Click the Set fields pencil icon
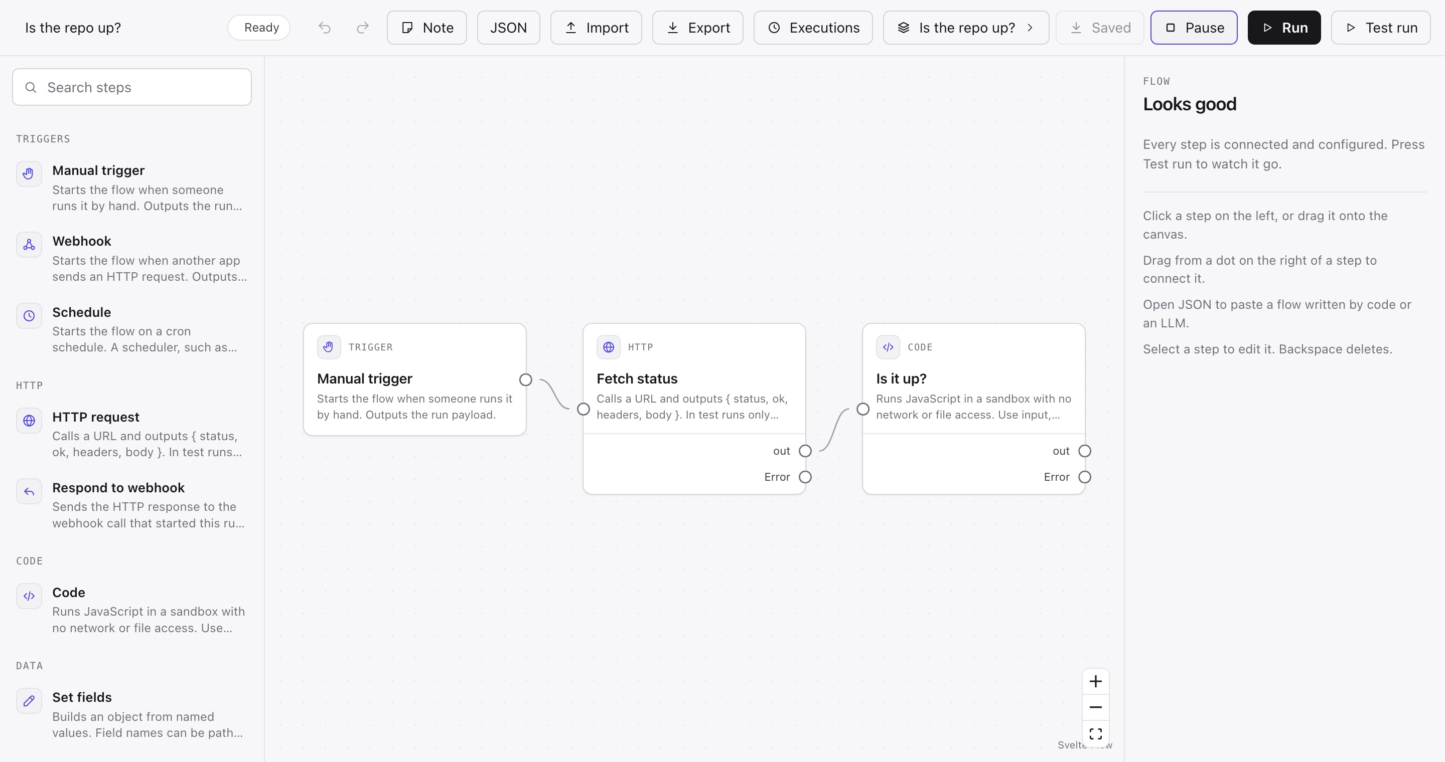 point(29,701)
